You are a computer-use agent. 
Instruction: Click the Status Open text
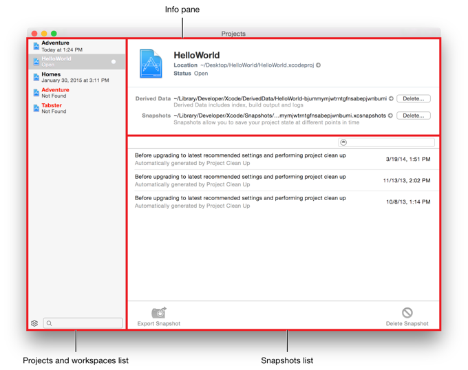tap(191, 74)
